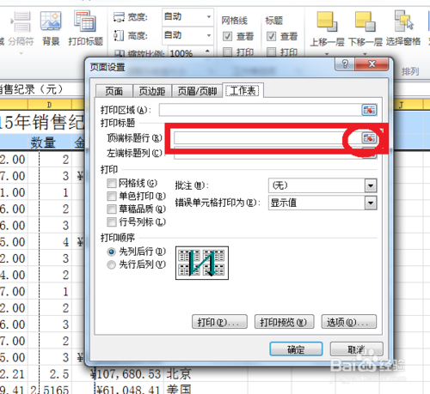Open the 宽度 width dropdown

click(x=209, y=16)
